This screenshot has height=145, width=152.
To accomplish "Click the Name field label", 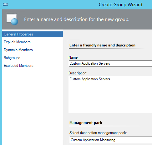I will [x=73, y=57].
